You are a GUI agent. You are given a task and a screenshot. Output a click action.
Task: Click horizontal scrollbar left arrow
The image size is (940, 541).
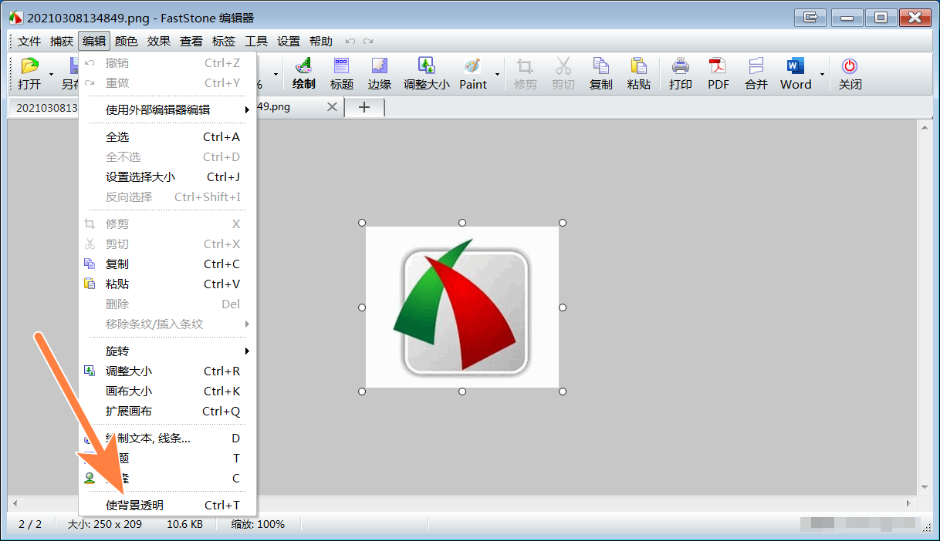[15, 503]
